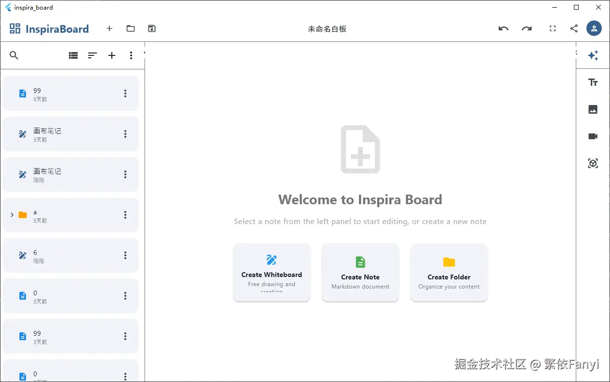The width and height of the screenshot is (610, 382).
Task: Share the current whiteboard
Action: pos(574,28)
